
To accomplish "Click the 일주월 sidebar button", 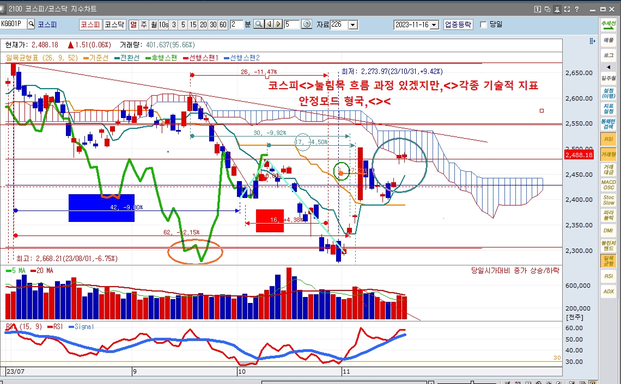I will click(608, 78).
